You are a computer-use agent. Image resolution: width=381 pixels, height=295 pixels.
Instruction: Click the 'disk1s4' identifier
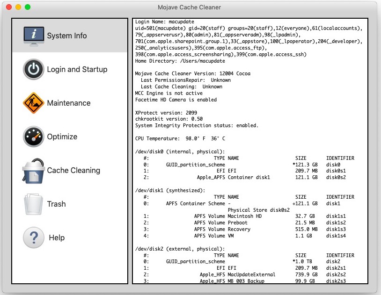coord(336,236)
